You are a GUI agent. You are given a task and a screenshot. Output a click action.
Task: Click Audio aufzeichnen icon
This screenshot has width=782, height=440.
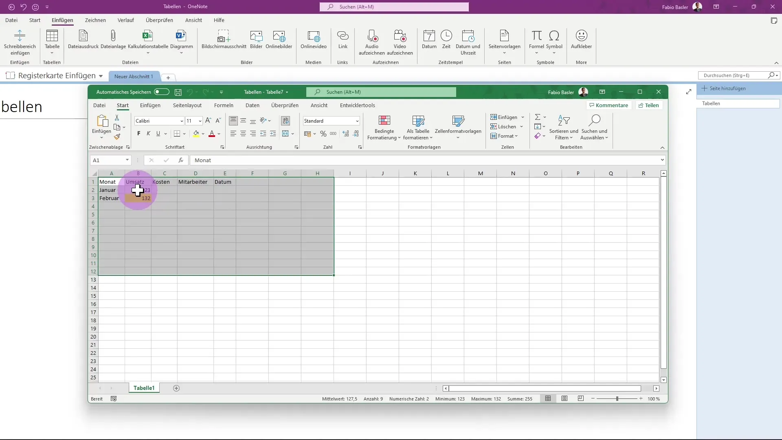(372, 36)
